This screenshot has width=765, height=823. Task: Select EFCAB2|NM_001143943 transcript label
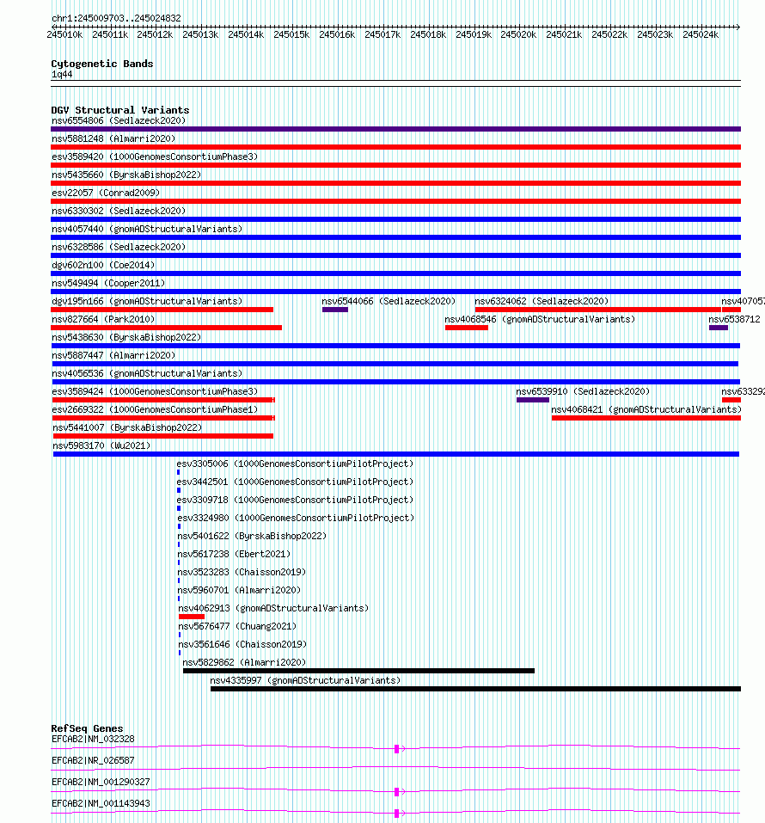tap(101, 803)
